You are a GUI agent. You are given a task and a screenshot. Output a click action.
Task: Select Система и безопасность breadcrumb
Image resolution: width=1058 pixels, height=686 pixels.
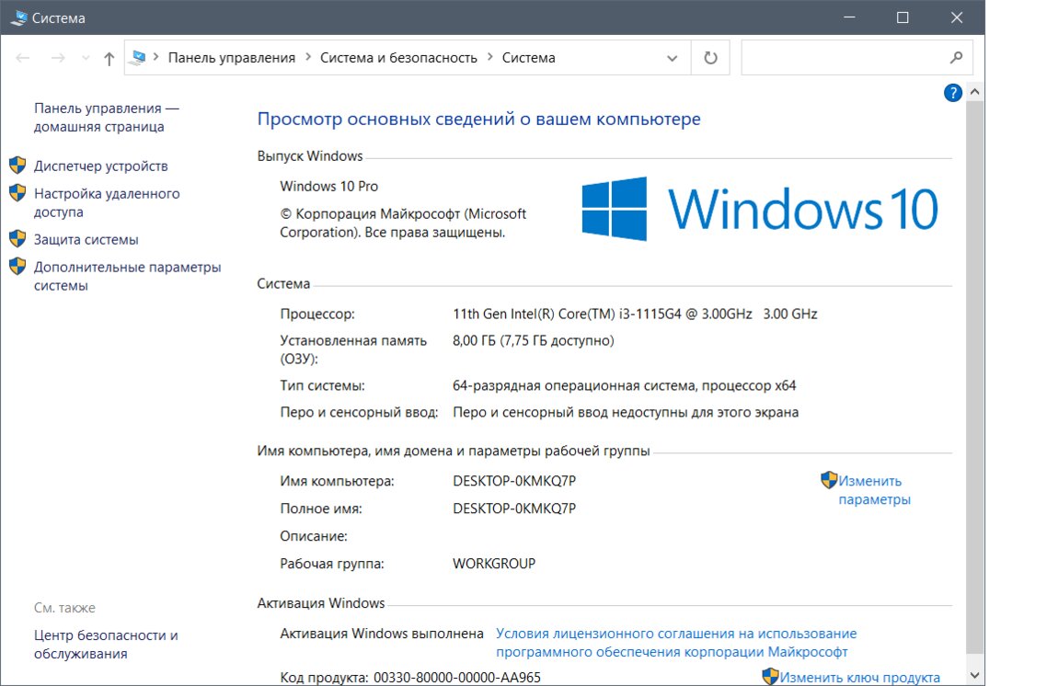[398, 58]
